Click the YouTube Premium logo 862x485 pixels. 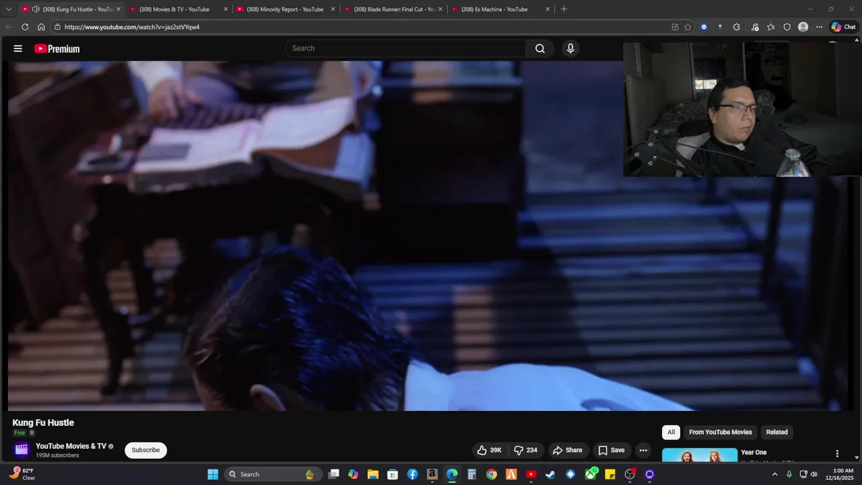click(57, 48)
